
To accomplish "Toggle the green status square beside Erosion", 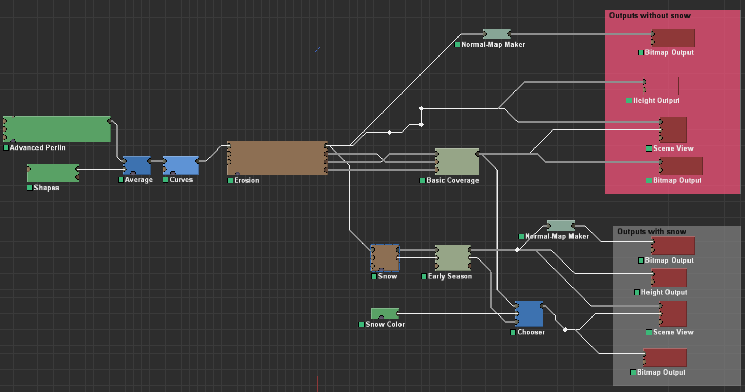I will click(x=231, y=181).
